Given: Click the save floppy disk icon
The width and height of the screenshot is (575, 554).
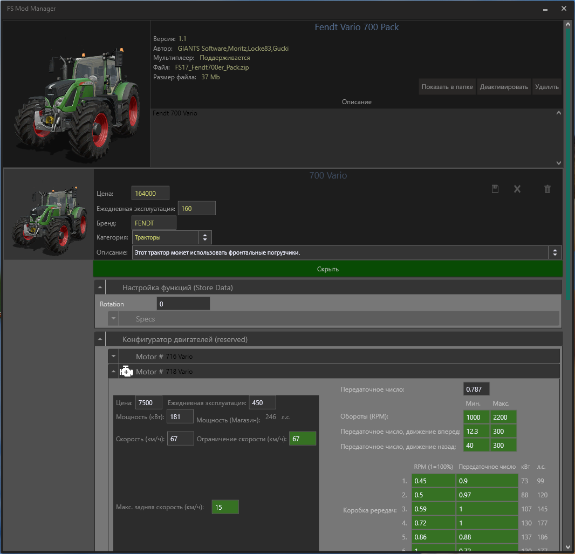Looking at the screenshot, I should pyautogui.click(x=495, y=189).
